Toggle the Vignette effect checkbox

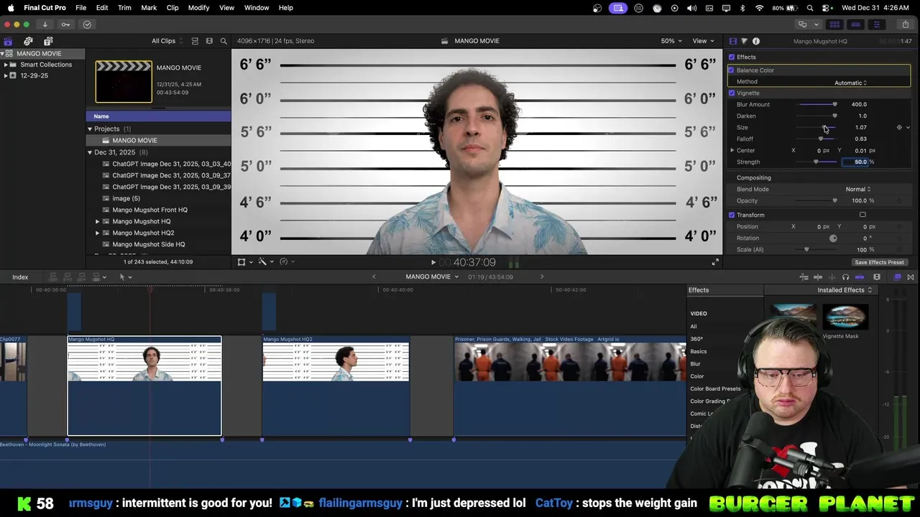pyautogui.click(x=732, y=93)
